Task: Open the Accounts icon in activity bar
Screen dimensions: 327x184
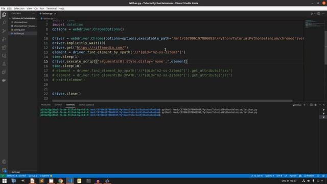Action: click(4, 162)
